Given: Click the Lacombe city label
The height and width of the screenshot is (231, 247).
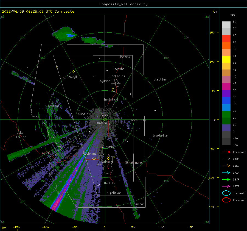Looking at the screenshot, I should pos(119,69).
